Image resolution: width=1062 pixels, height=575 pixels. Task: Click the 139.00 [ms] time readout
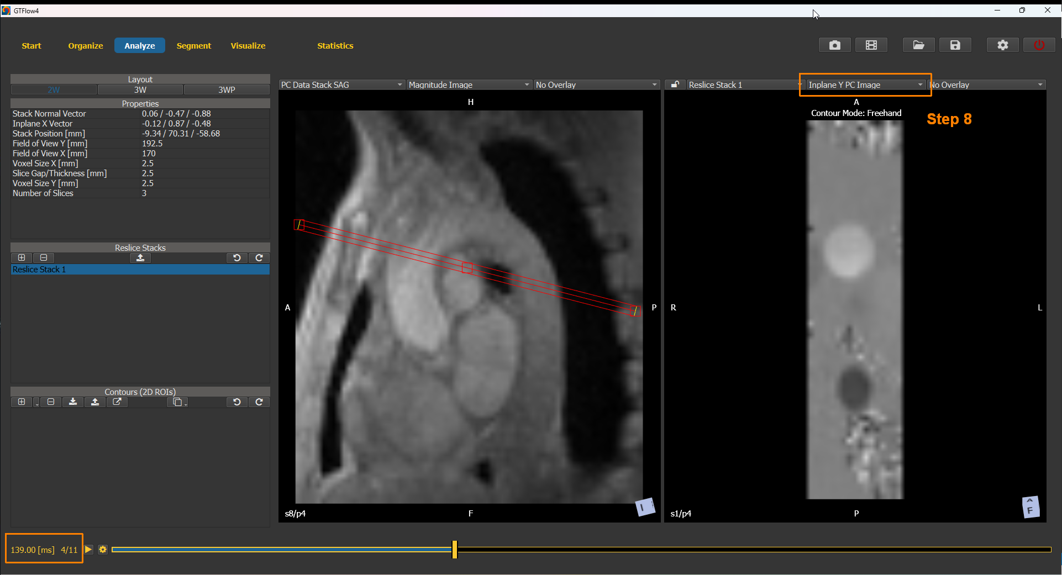tap(33, 550)
